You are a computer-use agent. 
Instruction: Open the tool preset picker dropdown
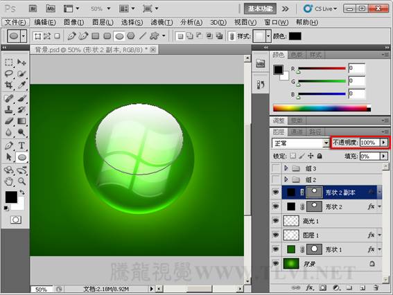(x=24, y=36)
